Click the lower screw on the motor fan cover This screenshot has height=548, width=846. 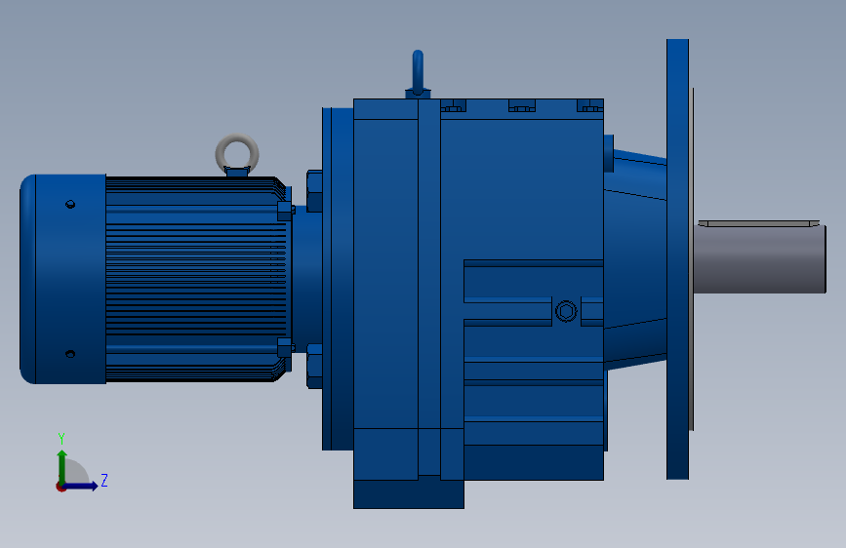(x=70, y=354)
